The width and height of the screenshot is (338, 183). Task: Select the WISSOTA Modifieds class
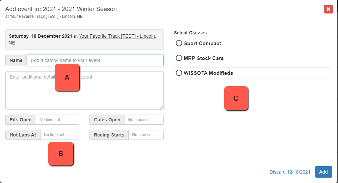click(179, 73)
